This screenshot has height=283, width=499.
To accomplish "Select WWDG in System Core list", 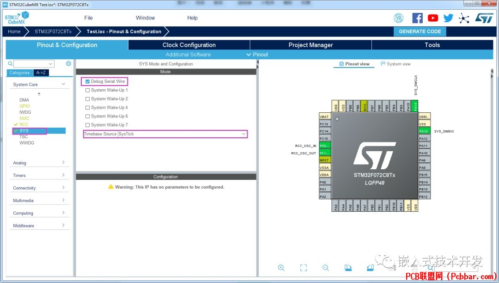I will pos(27,142).
